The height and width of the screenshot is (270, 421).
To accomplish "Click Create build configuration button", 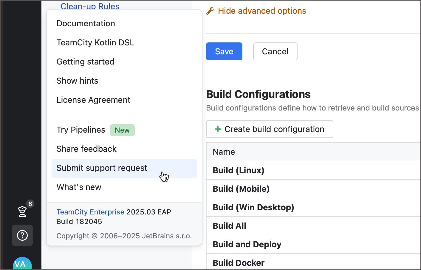I will click(270, 129).
